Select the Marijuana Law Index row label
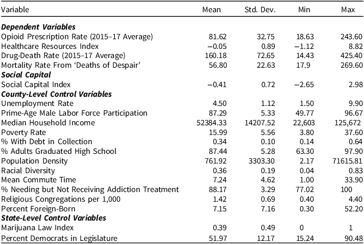364x244 pixels. tap(37, 228)
